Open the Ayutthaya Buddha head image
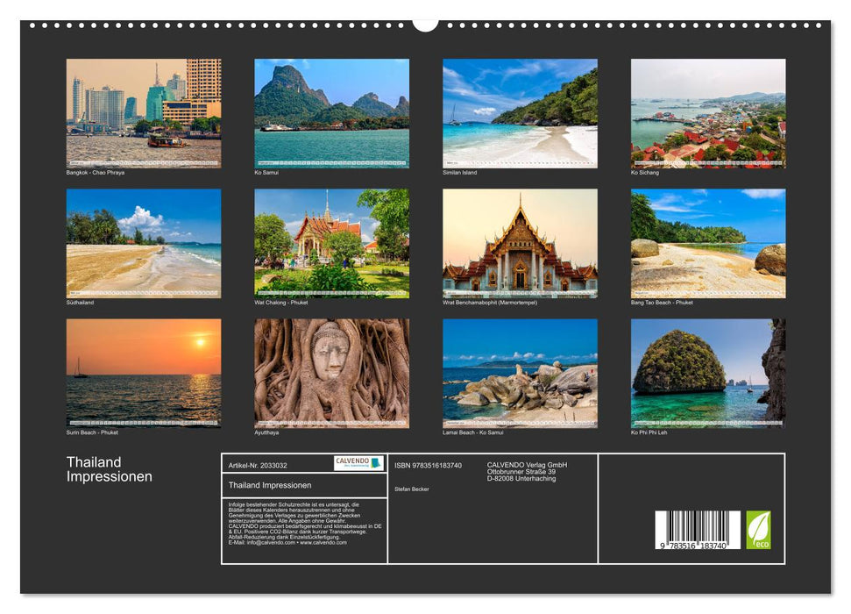This screenshot has height=614, width=851. tap(331, 371)
